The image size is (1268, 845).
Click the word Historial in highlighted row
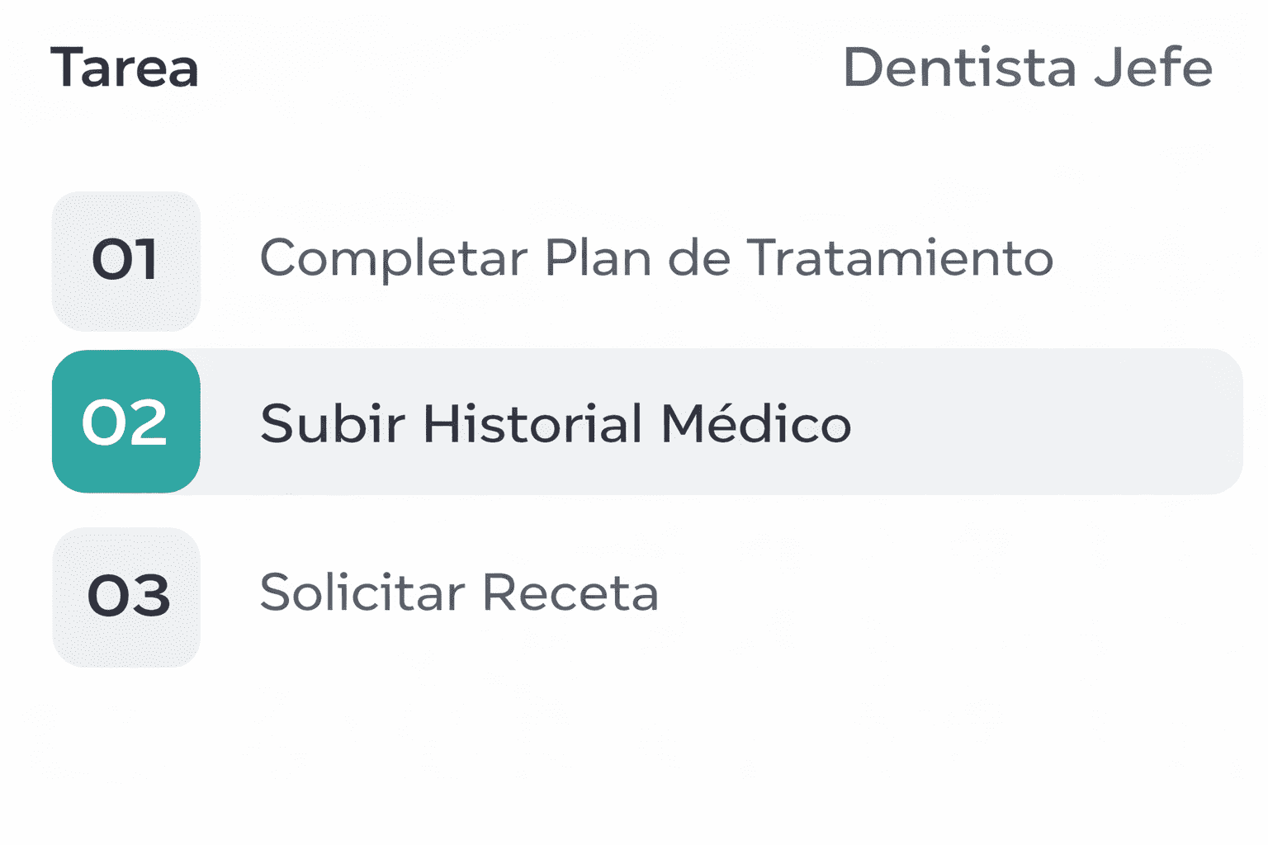[x=533, y=424]
